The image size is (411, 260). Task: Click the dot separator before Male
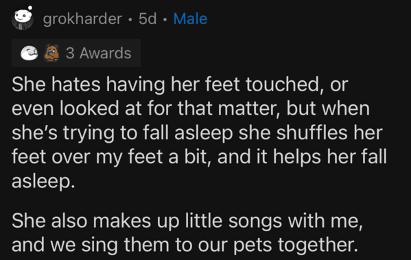(x=165, y=19)
